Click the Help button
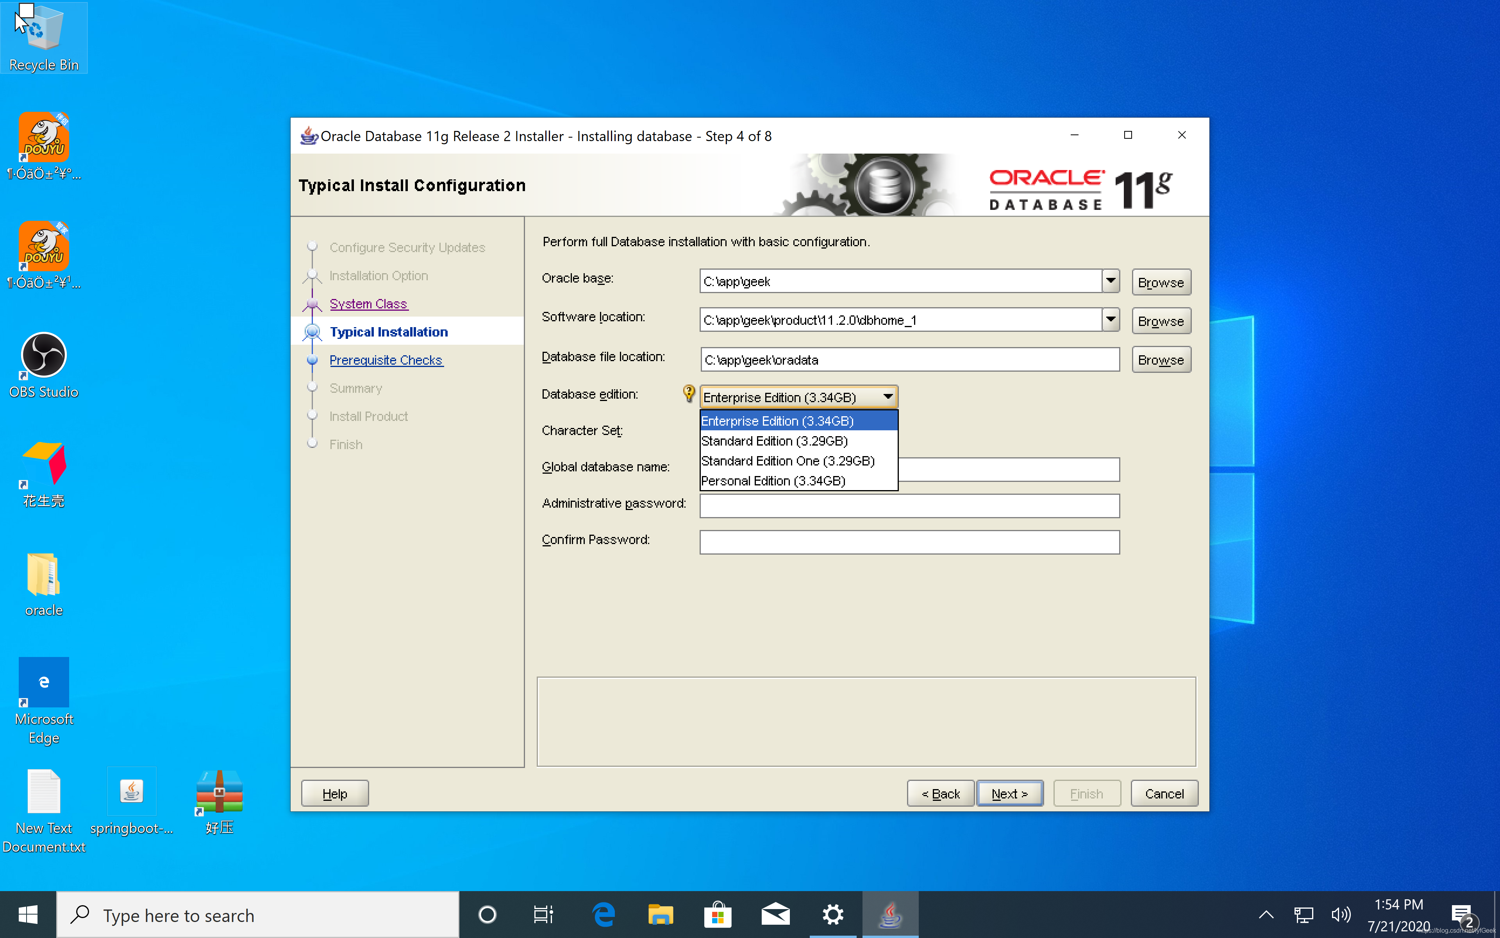The width and height of the screenshot is (1500, 938). [335, 793]
